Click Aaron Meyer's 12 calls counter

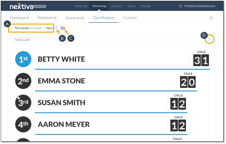178,126
